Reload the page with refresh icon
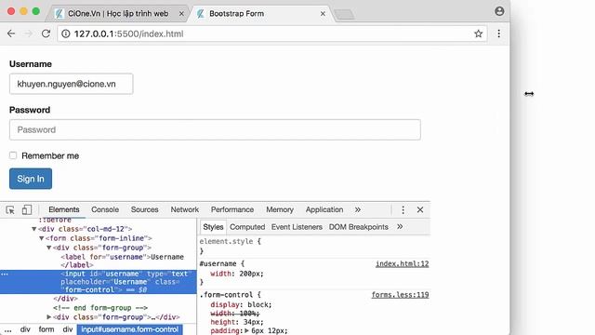 point(46,33)
